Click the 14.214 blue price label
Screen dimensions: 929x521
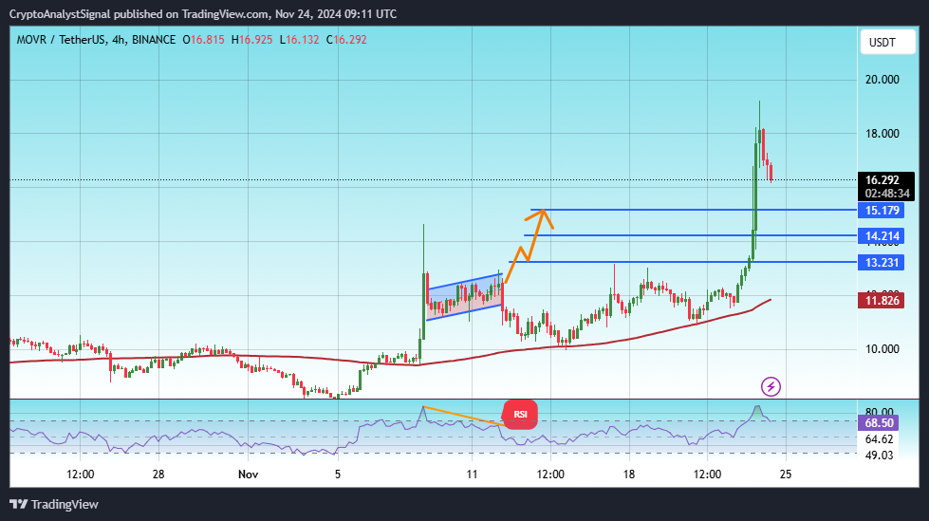click(x=881, y=236)
